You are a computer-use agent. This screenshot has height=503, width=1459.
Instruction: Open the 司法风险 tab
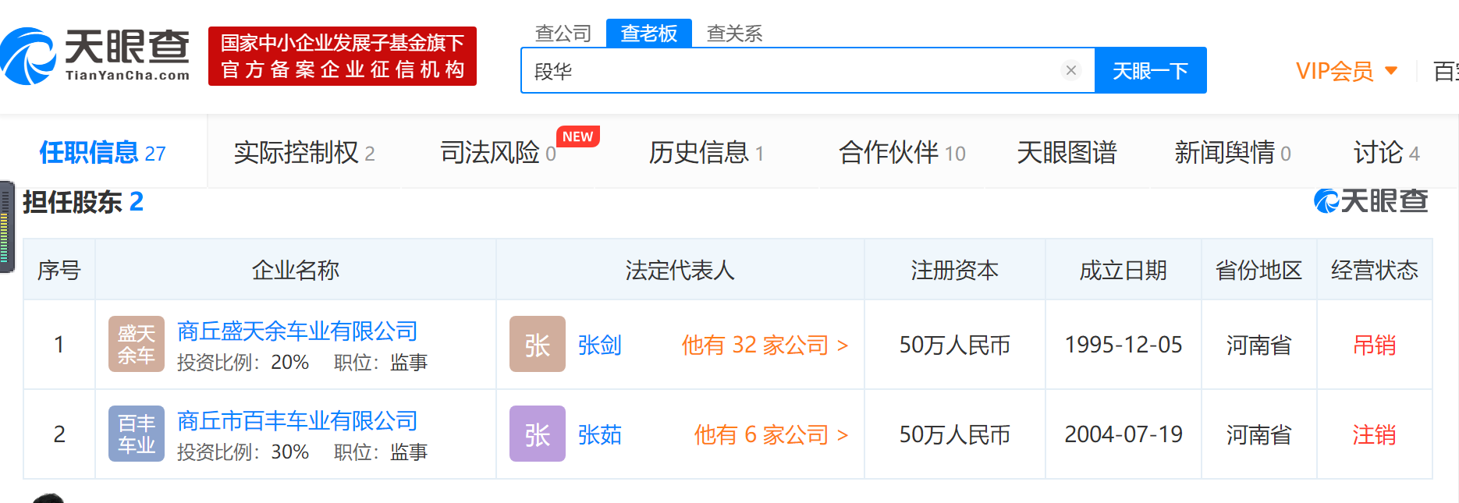click(497, 153)
